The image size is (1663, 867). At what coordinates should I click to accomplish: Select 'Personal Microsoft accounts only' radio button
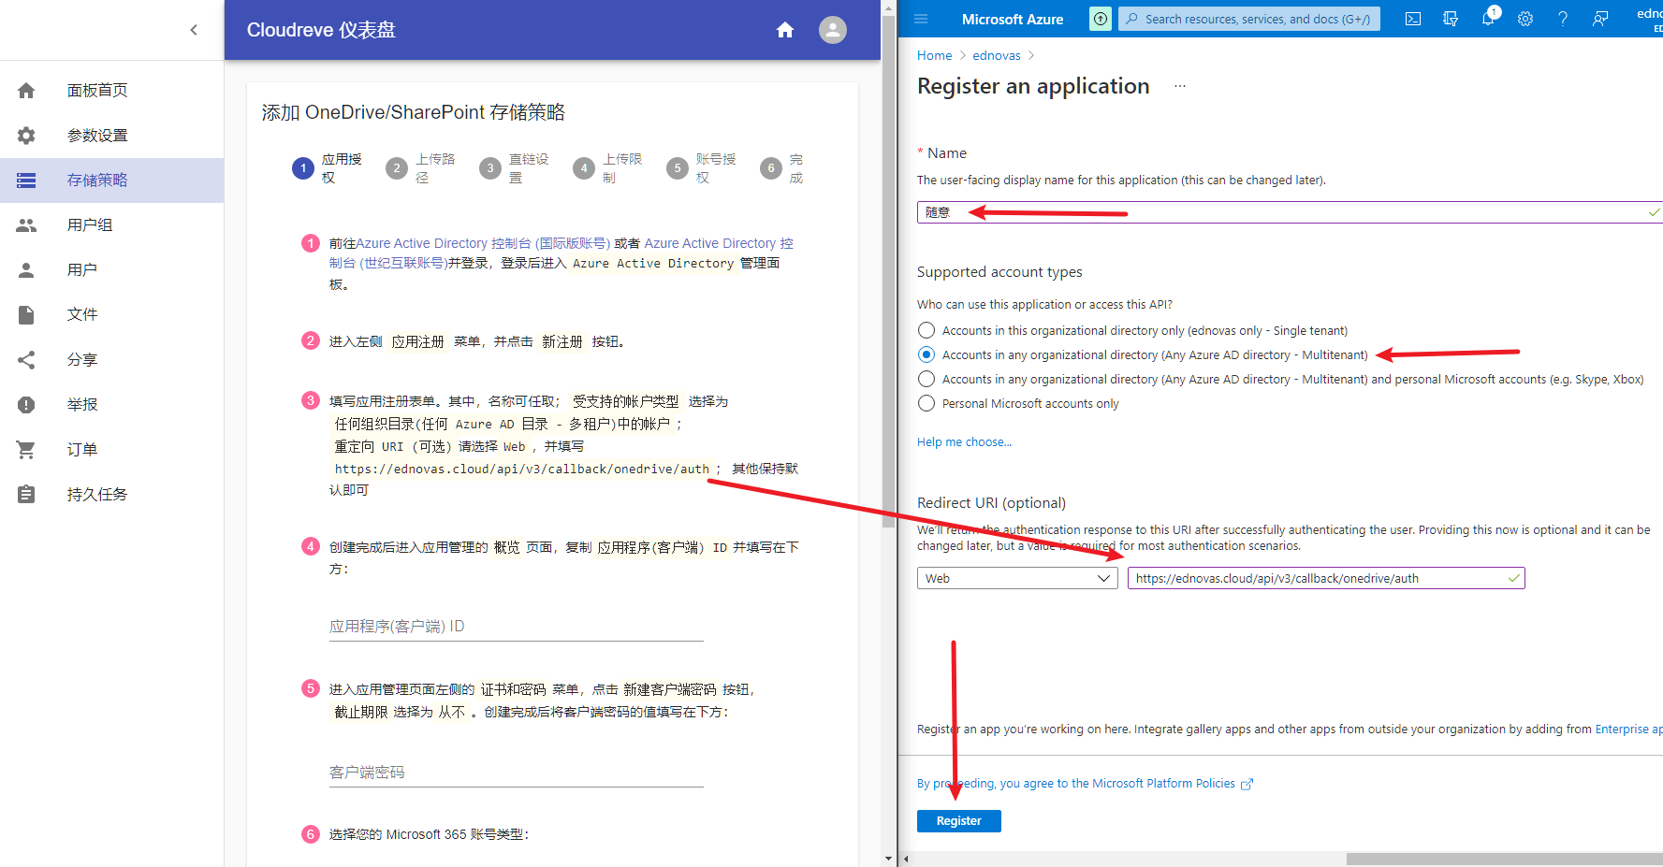(x=926, y=403)
